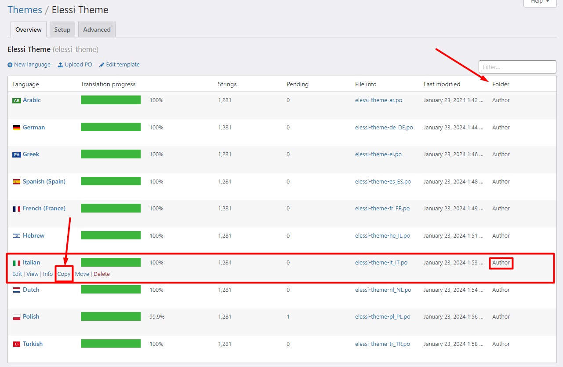Image resolution: width=563 pixels, height=367 pixels.
Task: Click the Dutch flag icon
Action: (x=17, y=290)
